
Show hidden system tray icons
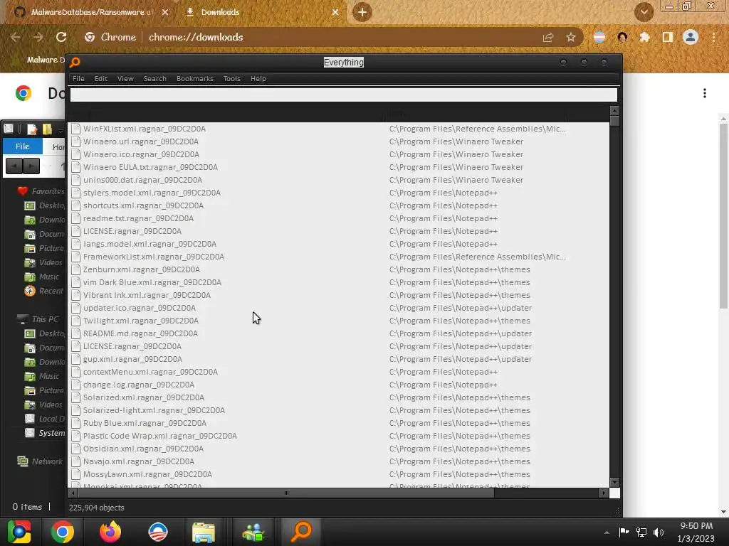click(607, 532)
